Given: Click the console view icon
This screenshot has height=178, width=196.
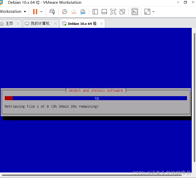Looking at the screenshot, I should point(135,12).
